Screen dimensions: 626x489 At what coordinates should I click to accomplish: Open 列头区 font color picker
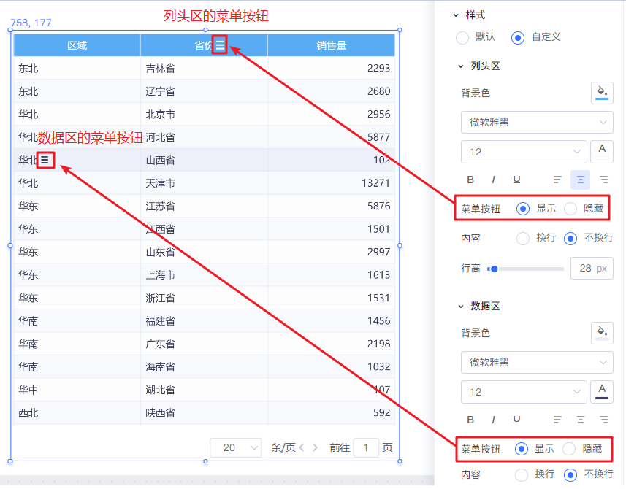pos(602,152)
